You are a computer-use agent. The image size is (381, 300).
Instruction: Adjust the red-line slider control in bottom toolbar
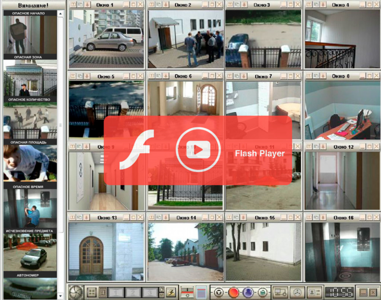tap(187, 292)
